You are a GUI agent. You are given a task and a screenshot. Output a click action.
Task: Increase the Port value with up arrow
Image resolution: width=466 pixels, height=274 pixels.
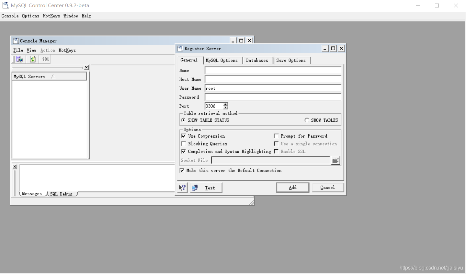click(x=226, y=104)
